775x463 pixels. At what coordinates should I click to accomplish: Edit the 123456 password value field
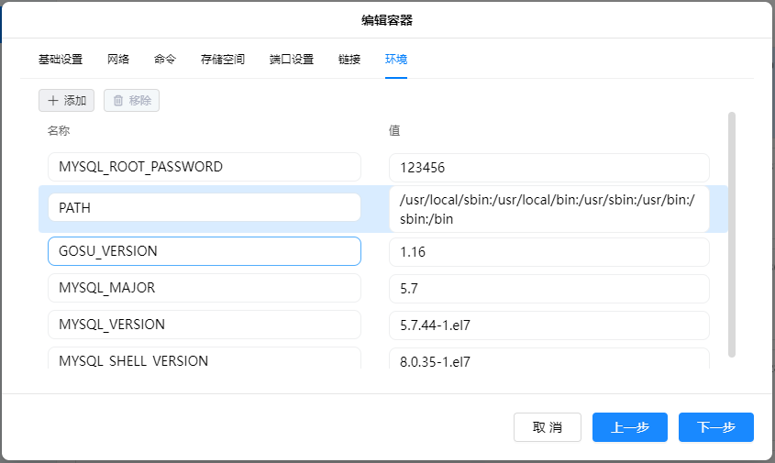pos(548,168)
